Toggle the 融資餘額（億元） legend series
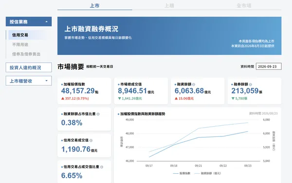The image size is (292, 183). coord(208,173)
